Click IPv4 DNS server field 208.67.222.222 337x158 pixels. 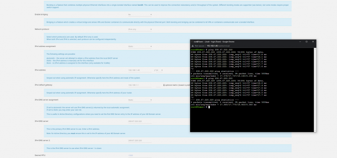pyautogui.click(x=140, y=122)
